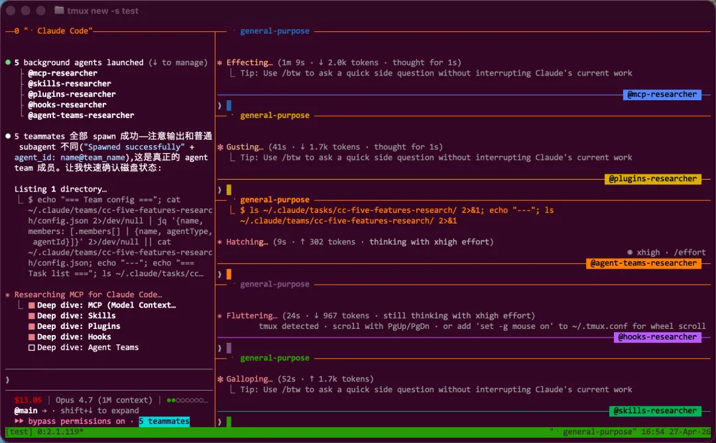Click the dot icon beside xhigh /effort
716x443 pixels.
630,253
